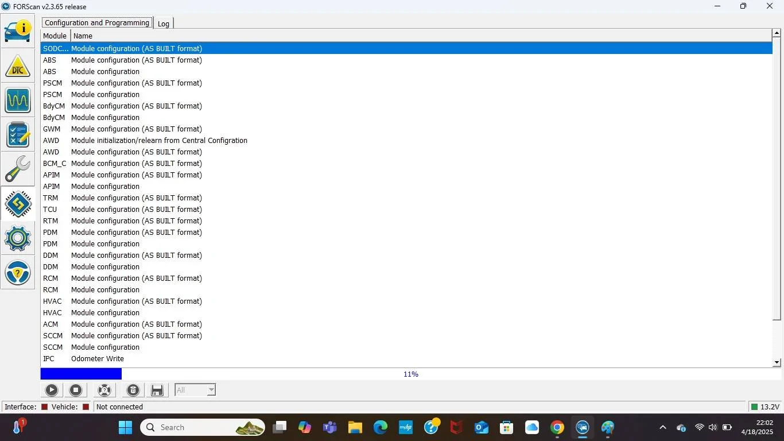The width and height of the screenshot is (784, 441).
Task: Select APIM Module configuration (AS BUILT format)
Action: pyautogui.click(x=406, y=175)
